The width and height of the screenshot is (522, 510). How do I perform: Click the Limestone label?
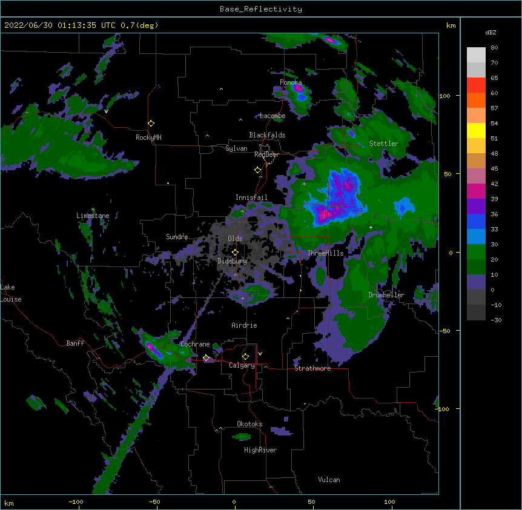click(x=93, y=216)
